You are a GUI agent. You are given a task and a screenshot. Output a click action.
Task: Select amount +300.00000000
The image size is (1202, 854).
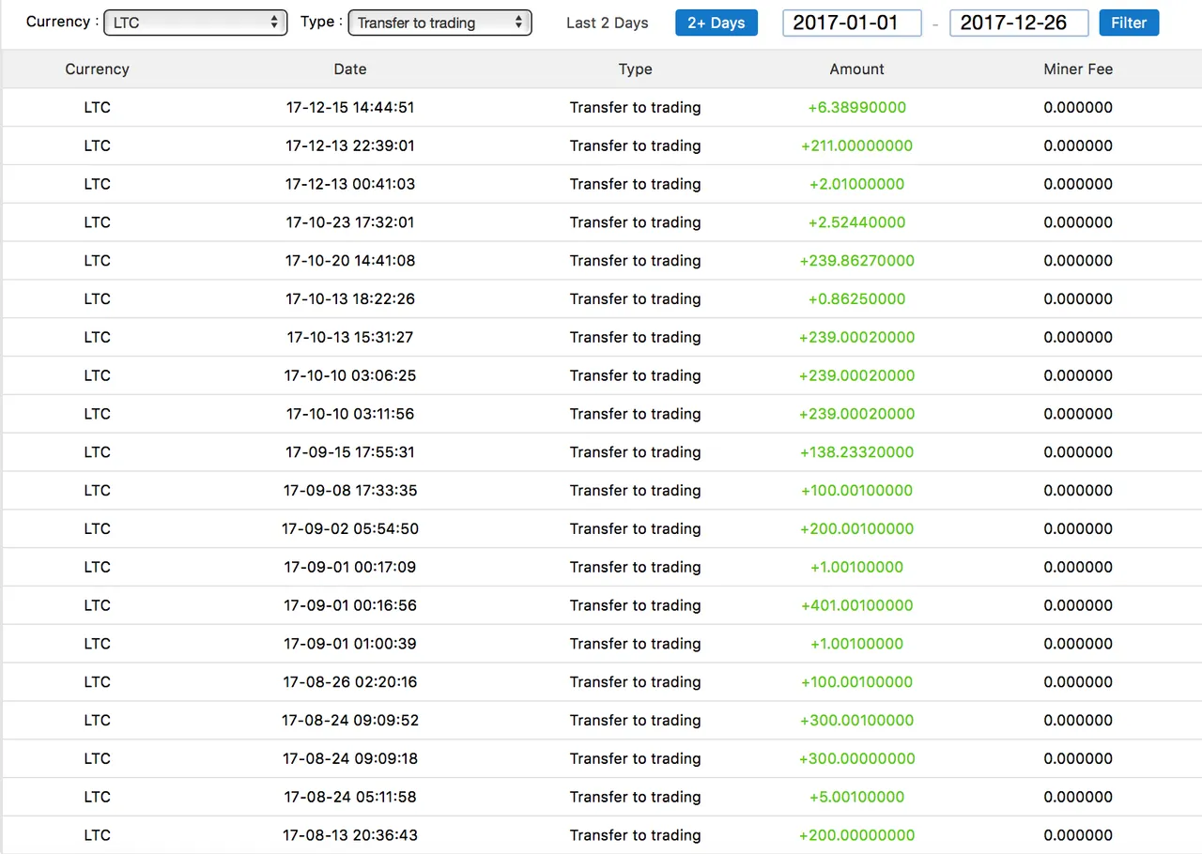pos(856,759)
